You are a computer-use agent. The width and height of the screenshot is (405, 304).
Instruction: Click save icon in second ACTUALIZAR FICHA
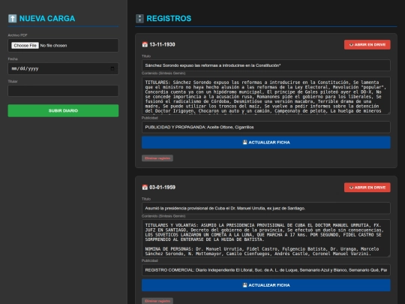tap(244, 285)
